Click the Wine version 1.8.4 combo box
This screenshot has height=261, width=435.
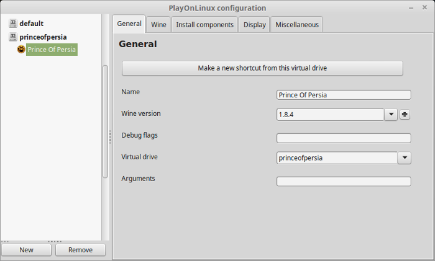[331, 114]
